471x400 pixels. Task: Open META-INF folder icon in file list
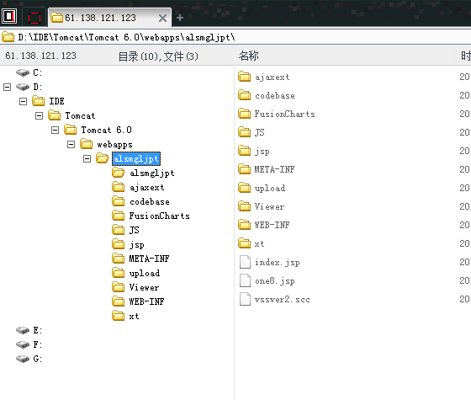click(245, 169)
